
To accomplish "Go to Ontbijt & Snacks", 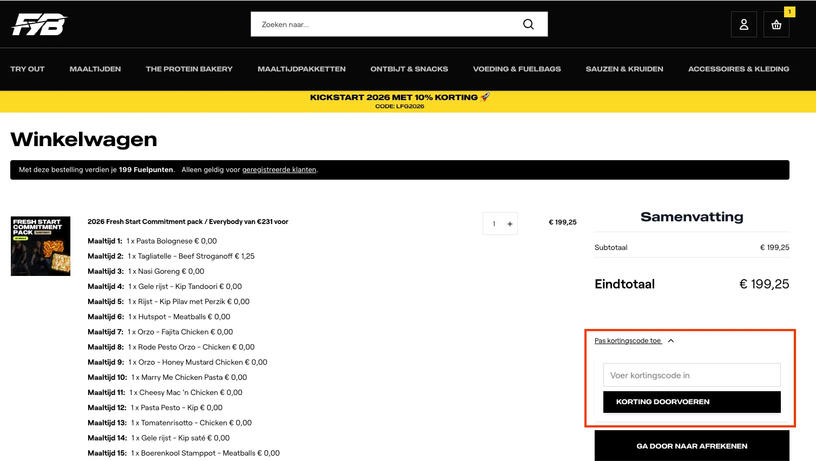I will (409, 69).
